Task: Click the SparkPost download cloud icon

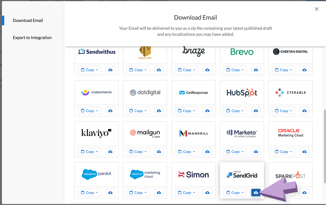Action: click(305, 193)
